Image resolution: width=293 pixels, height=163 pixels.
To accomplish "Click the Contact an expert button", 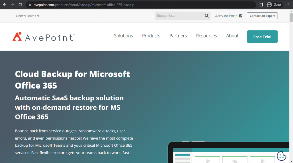I will 262,16.
